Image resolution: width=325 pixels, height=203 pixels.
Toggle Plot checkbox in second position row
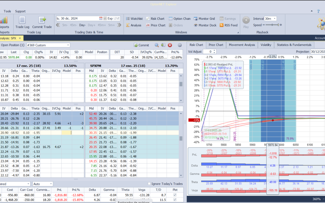tap(175, 200)
